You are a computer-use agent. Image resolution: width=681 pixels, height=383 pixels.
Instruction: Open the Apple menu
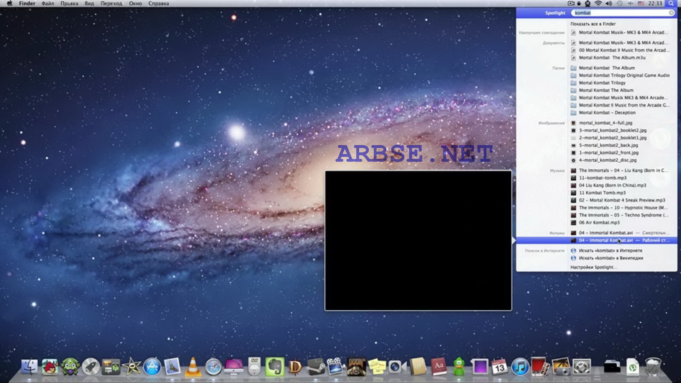pyautogui.click(x=9, y=3)
